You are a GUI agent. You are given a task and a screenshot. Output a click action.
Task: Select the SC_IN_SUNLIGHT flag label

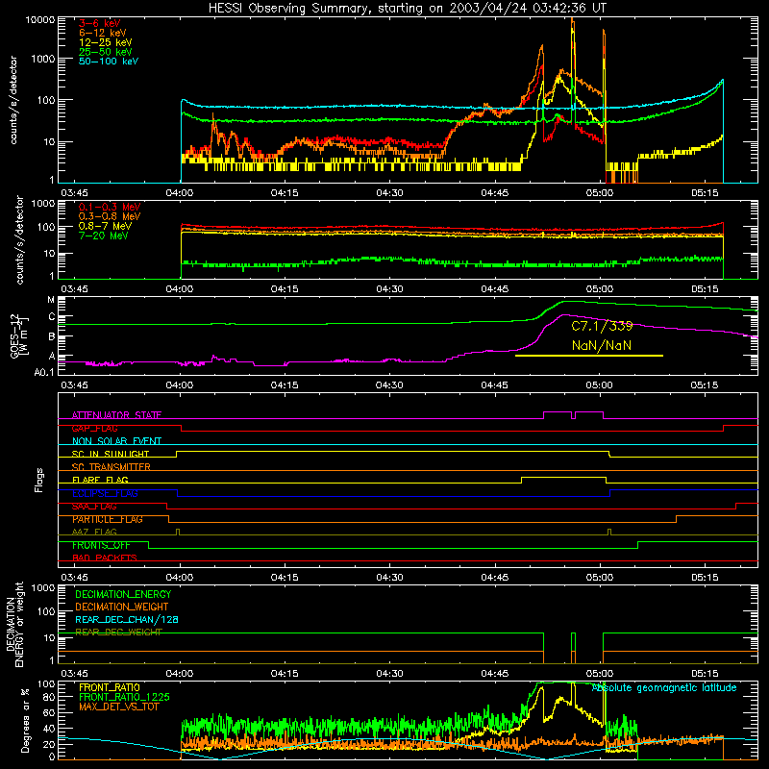111,454
